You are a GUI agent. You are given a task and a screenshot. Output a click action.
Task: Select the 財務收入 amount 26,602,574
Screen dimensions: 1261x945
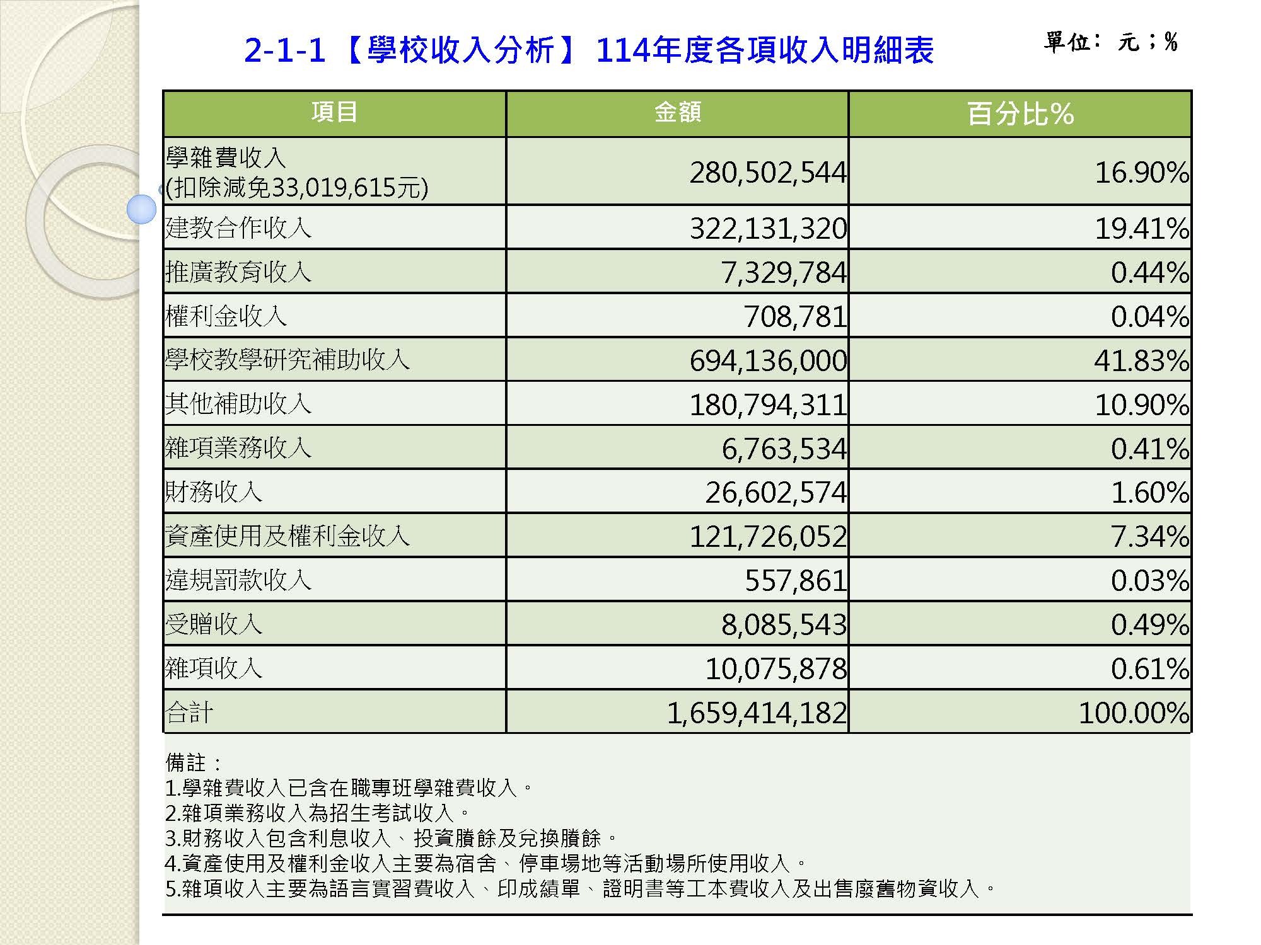(776, 493)
